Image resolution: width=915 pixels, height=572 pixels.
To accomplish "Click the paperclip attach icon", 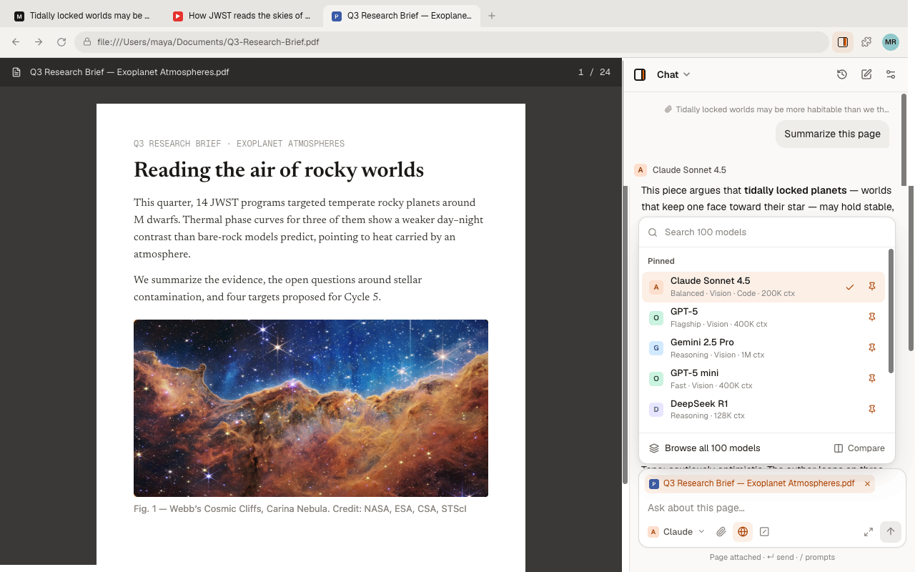I will pyautogui.click(x=721, y=532).
